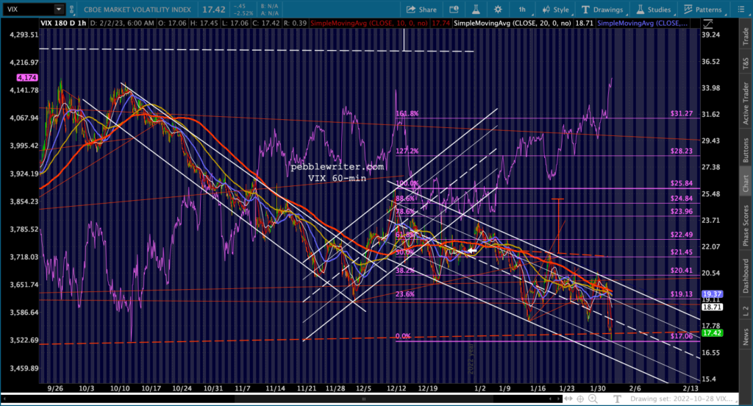The height and width of the screenshot is (406, 753).
Task: Open the T&S sidebar tab
Action: (746, 63)
